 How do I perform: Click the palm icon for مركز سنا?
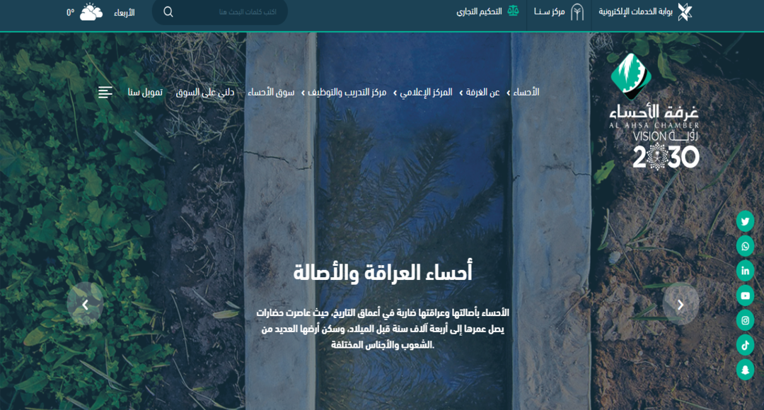[x=577, y=12]
